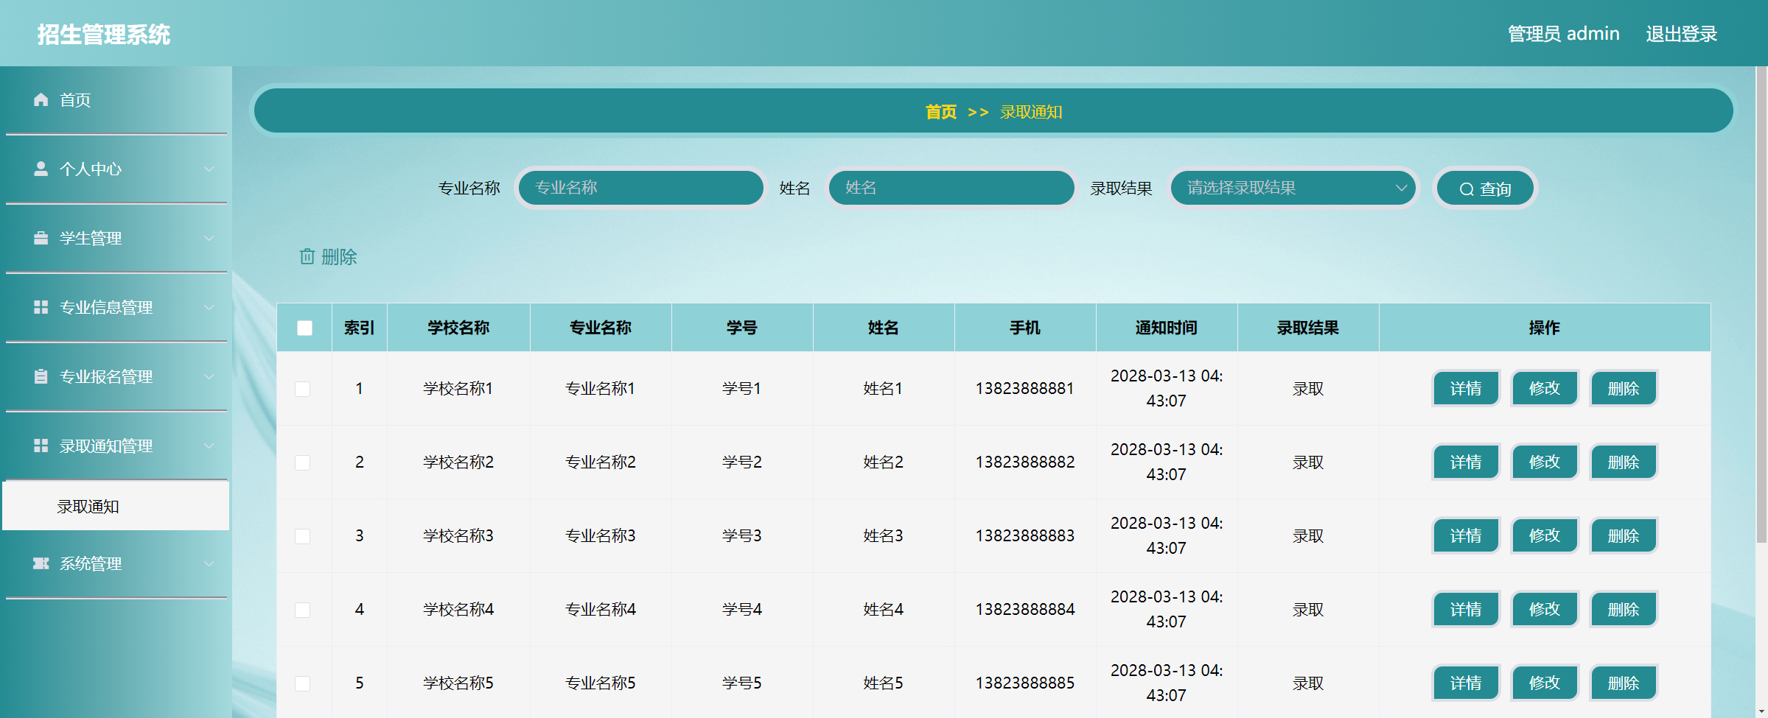
Task: Open the 专业信息管理 sidebar menu
Action: (116, 307)
